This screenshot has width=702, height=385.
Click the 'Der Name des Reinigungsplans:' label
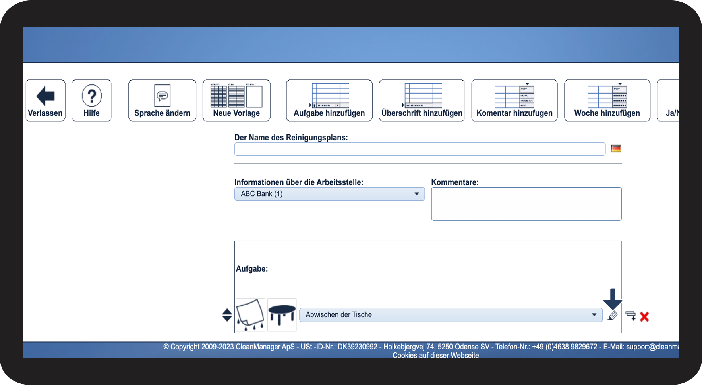(x=291, y=138)
